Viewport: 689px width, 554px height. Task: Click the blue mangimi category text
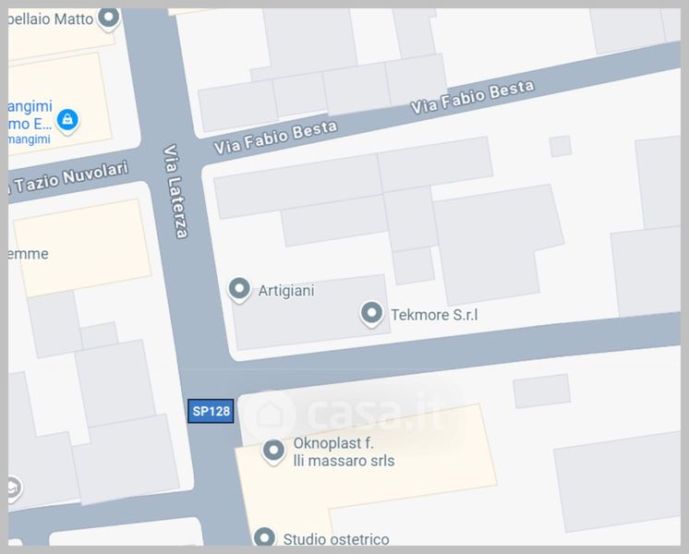[29, 139]
